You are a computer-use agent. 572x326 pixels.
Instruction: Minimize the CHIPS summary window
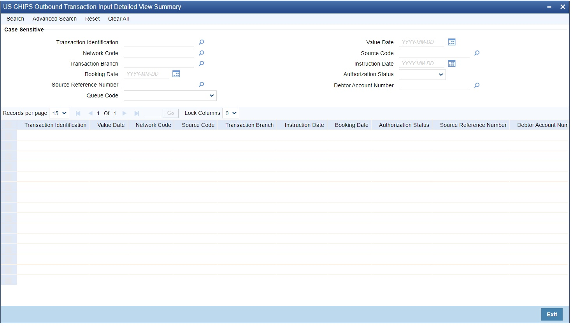tap(549, 7)
